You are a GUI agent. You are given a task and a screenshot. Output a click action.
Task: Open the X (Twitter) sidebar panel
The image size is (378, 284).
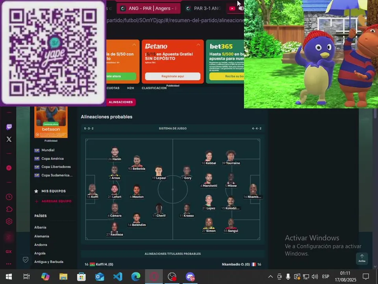coord(9,139)
